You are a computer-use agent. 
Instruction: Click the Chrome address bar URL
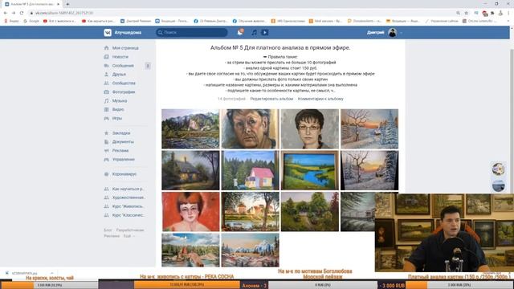tap(64, 13)
